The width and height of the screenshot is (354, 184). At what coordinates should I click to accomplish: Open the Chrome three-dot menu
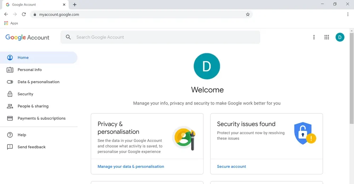(x=348, y=14)
